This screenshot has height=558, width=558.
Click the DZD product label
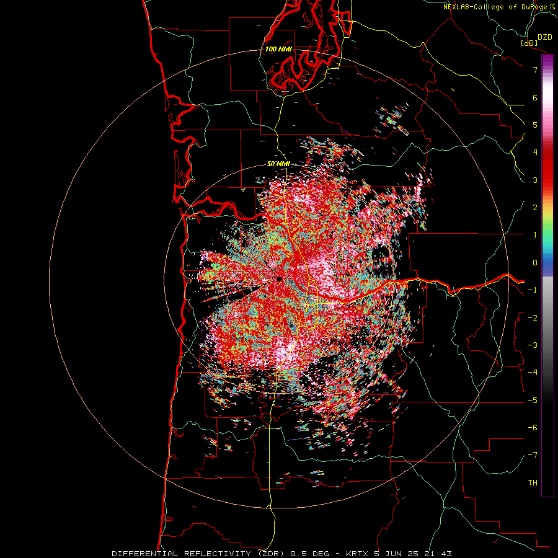545,37
